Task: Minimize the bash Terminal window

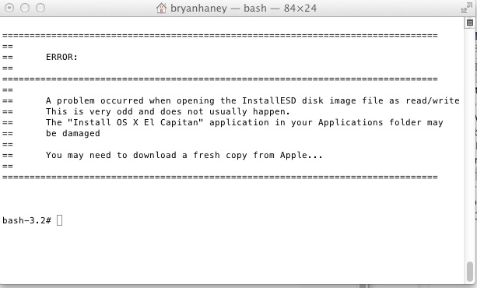Action: tap(25, 8)
